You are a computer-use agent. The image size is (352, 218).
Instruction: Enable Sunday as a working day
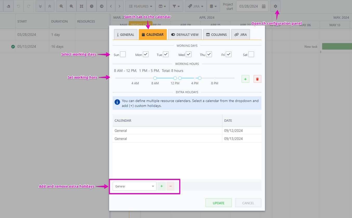pos(123,54)
